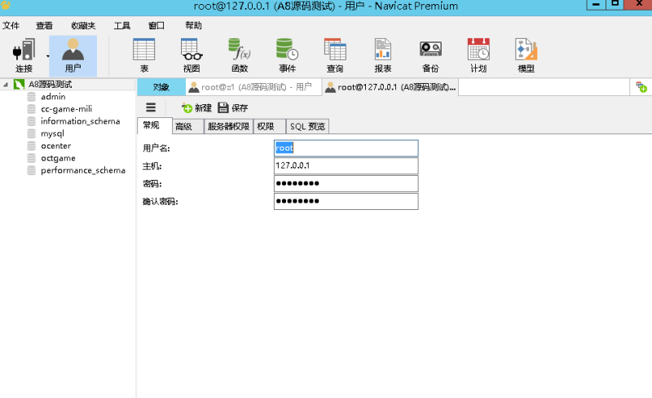Open the 帮助 (Help) menu
652x398 pixels.
193,26
